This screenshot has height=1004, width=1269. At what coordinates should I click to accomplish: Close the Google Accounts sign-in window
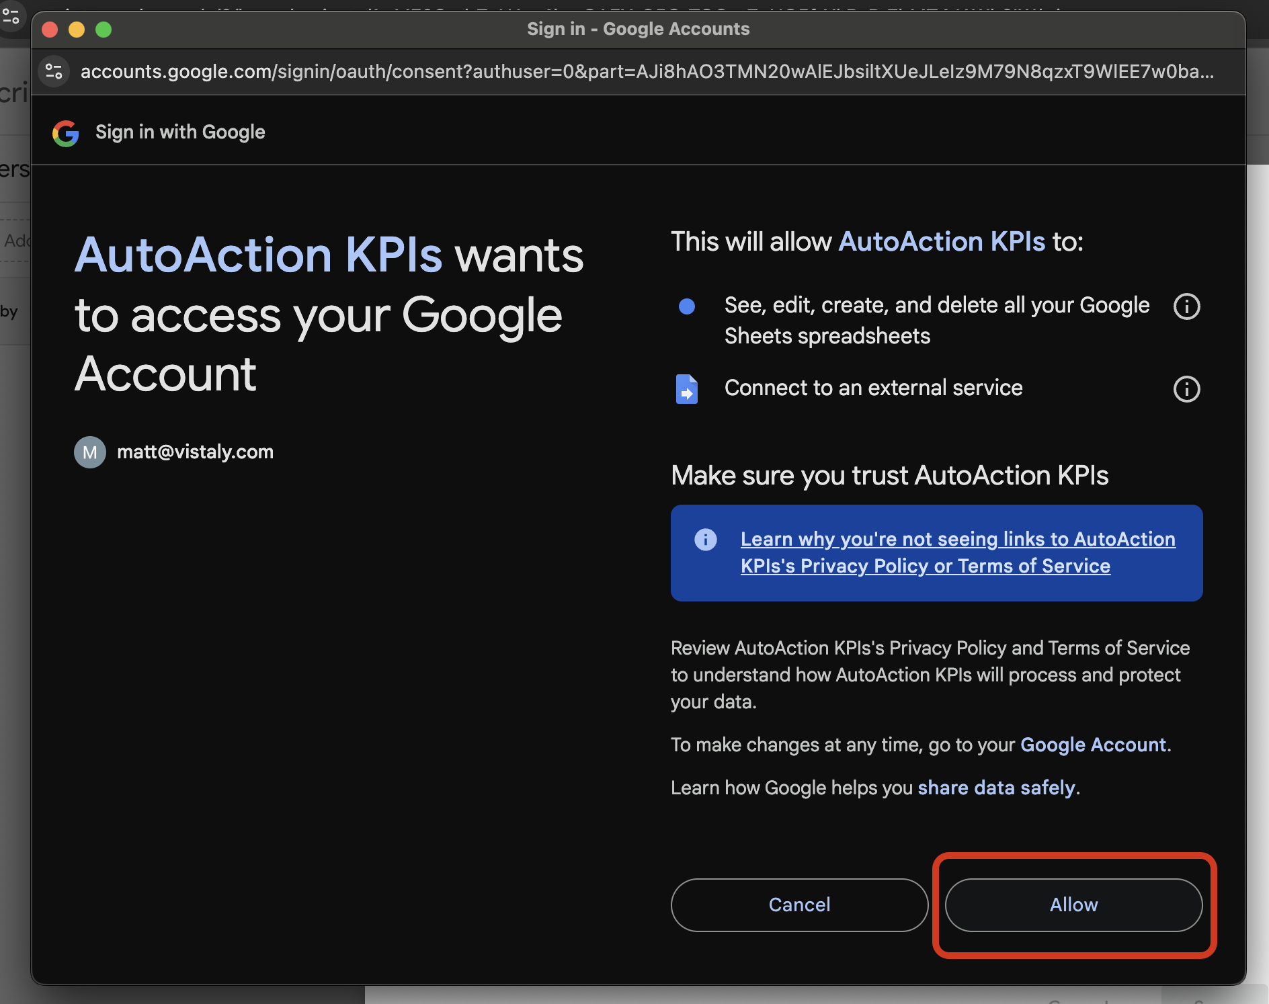(x=50, y=30)
